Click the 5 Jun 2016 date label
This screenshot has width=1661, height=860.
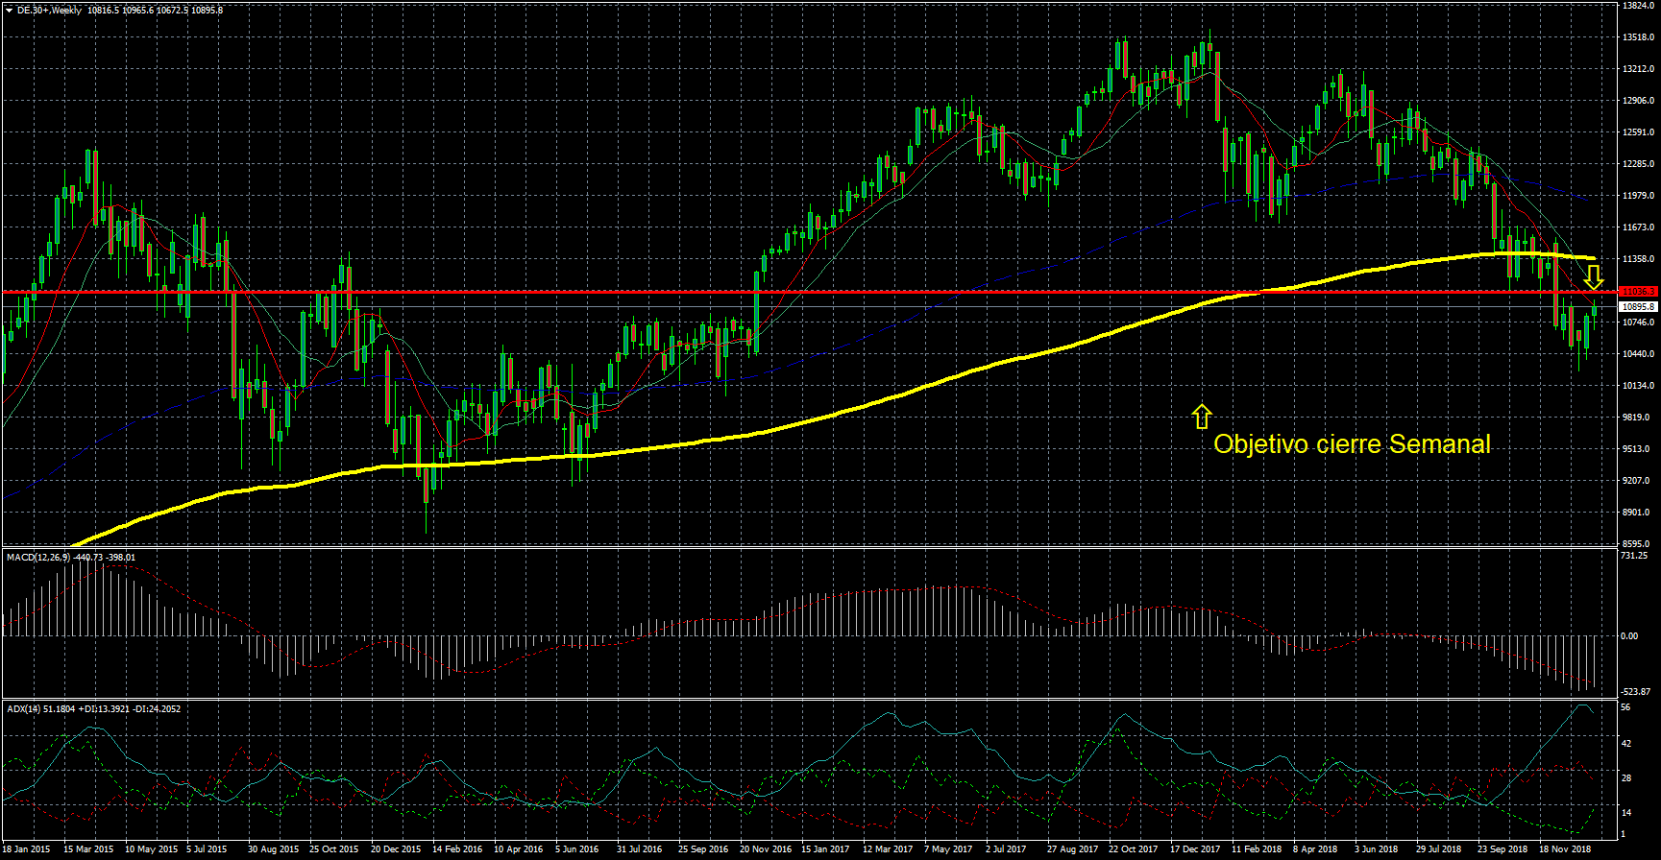576,848
